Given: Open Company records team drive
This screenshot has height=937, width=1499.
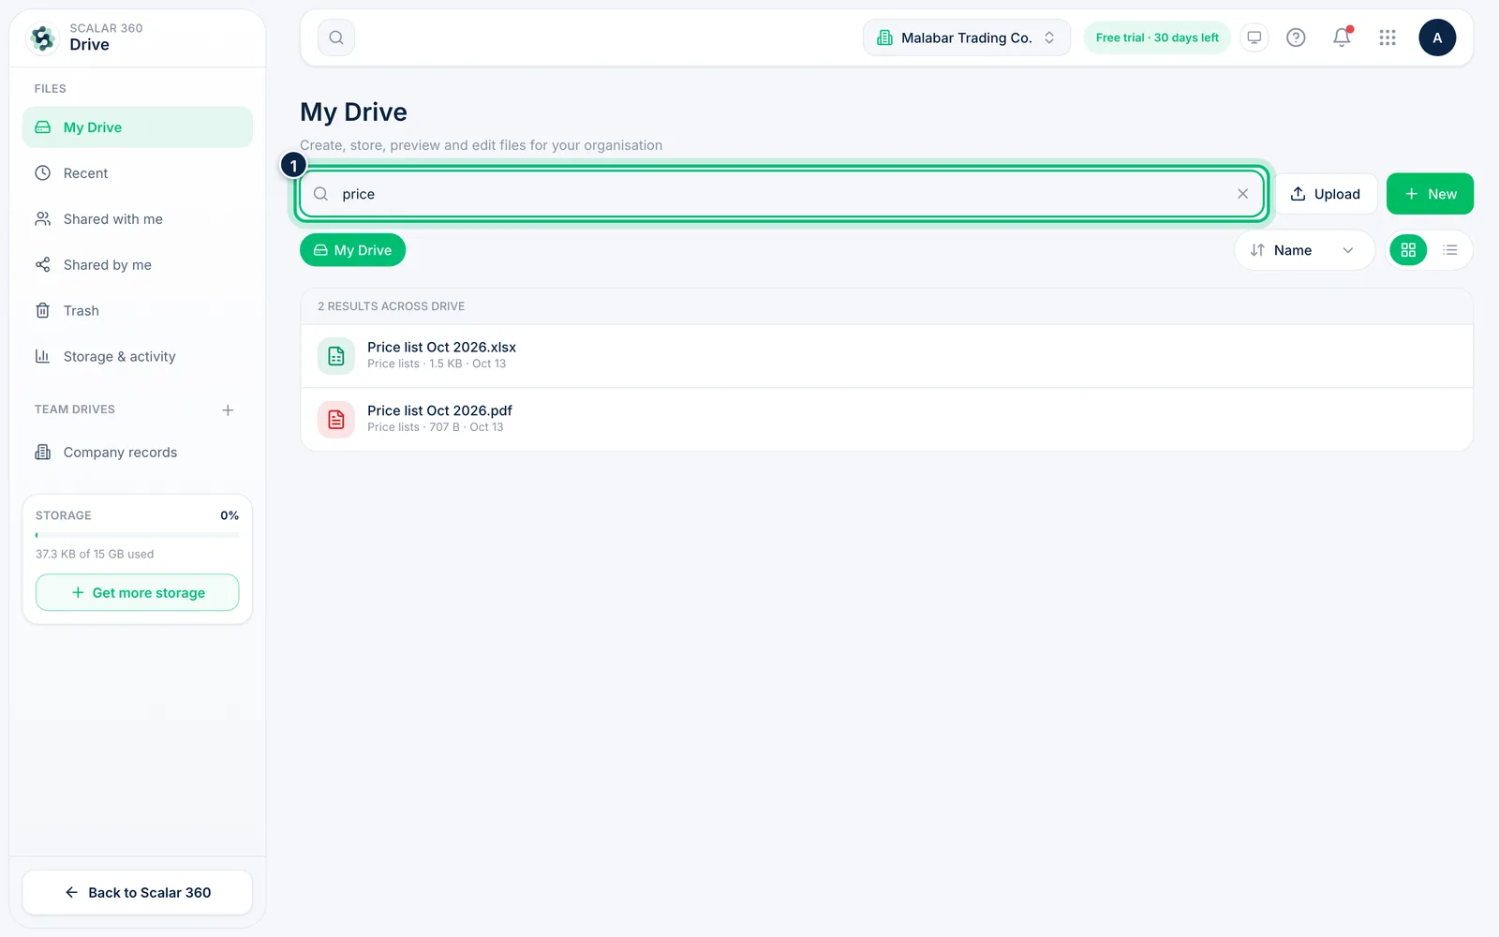Looking at the screenshot, I should (138, 453).
